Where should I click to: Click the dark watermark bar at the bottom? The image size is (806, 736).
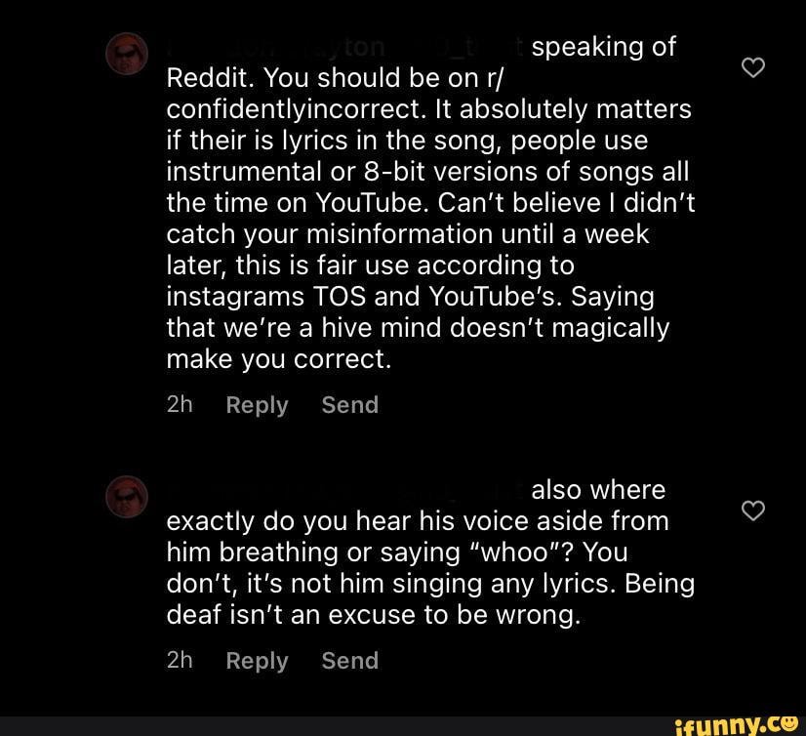[x=403, y=725]
